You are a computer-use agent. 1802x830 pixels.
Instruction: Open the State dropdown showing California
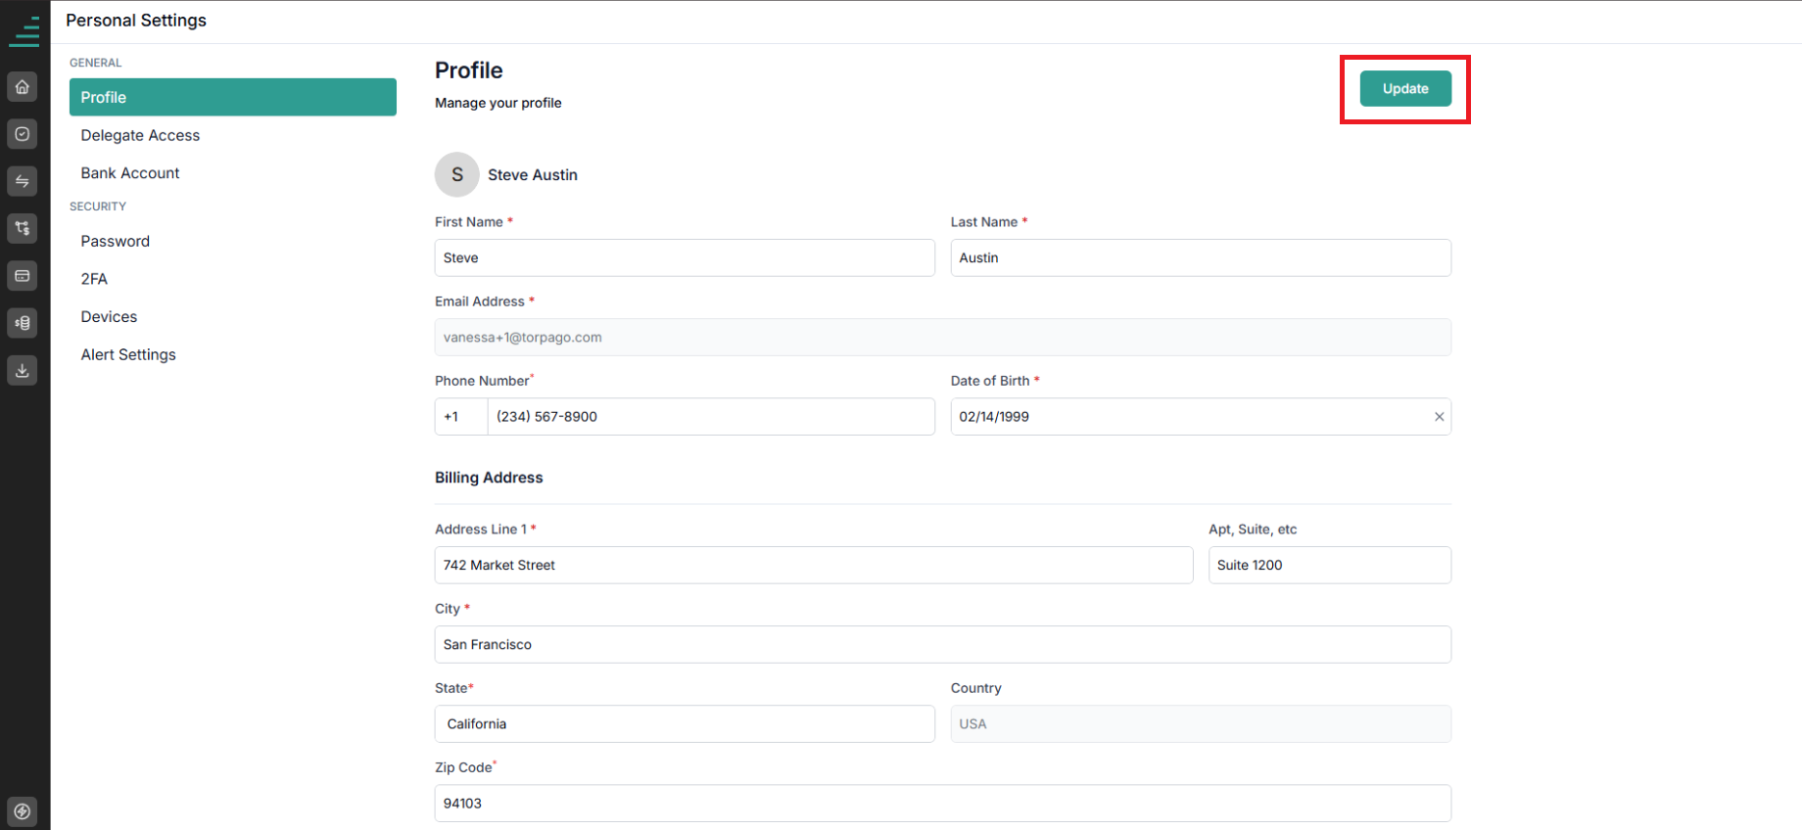click(685, 724)
